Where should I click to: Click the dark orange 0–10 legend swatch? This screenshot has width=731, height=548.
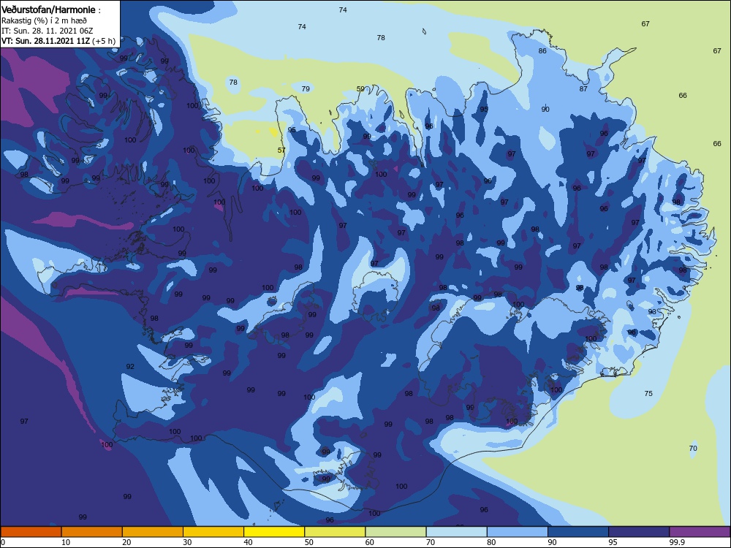pyautogui.click(x=31, y=532)
